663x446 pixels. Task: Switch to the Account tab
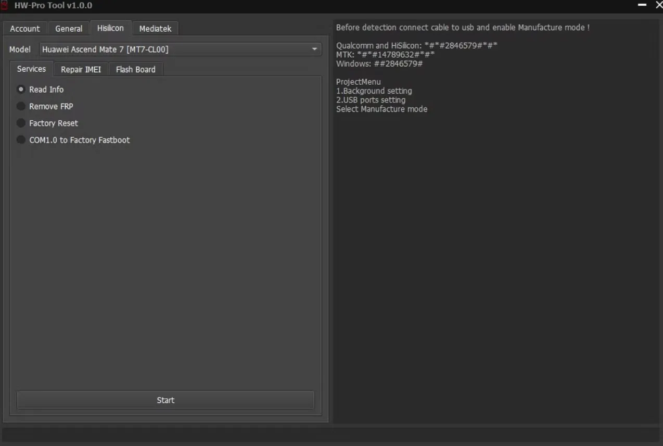(24, 29)
